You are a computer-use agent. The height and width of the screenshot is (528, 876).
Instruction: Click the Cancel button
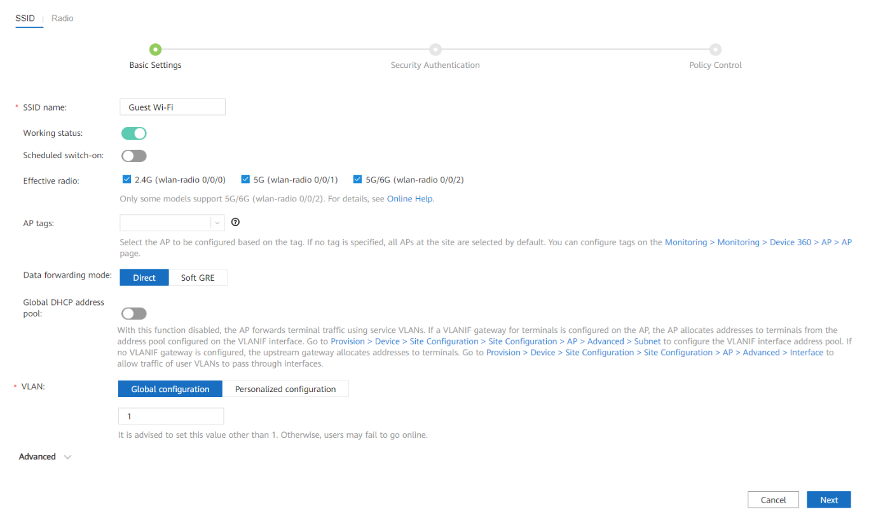tap(773, 500)
